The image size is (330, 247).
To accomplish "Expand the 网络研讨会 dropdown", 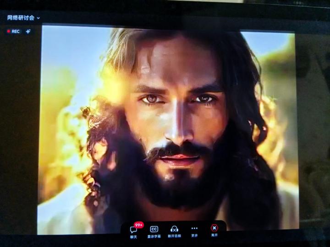I will point(23,18).
